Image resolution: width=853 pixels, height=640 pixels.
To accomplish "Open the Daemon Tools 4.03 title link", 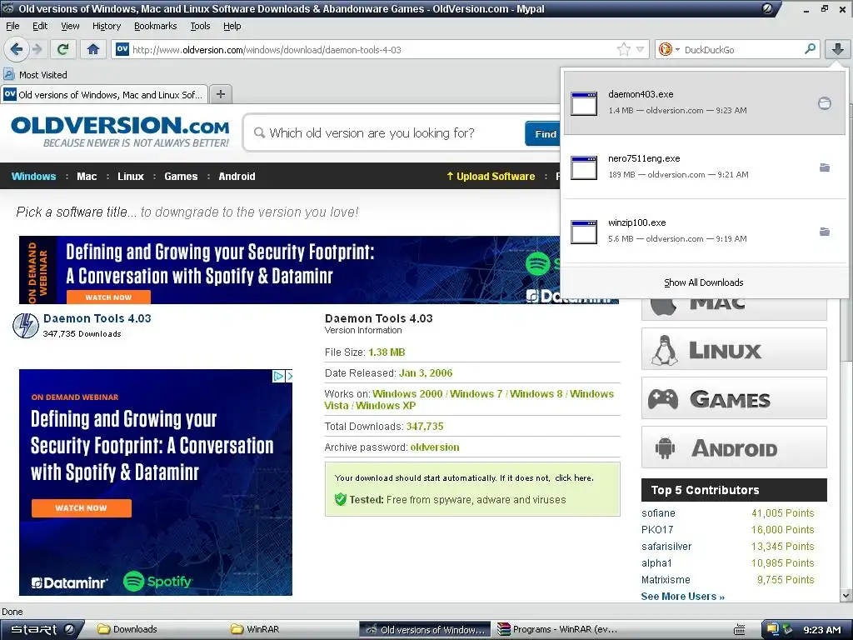I will pos(97,318).
